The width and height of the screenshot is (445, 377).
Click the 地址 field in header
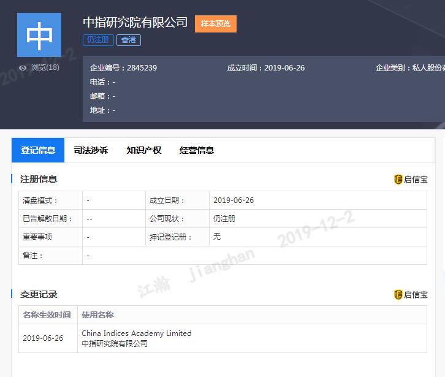pyautogui.click(x=102, y=110)
